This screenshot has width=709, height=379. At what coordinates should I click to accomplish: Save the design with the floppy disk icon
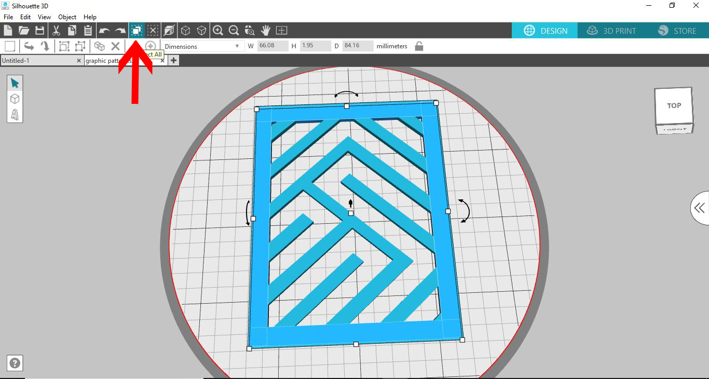[x=40, y=30]
